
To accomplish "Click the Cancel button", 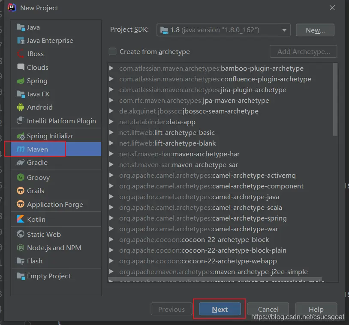I will 268,310.
